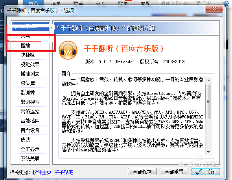Open the 系统关联 settings page
This screenshot has width=232, height=180.
pos(30,159)
